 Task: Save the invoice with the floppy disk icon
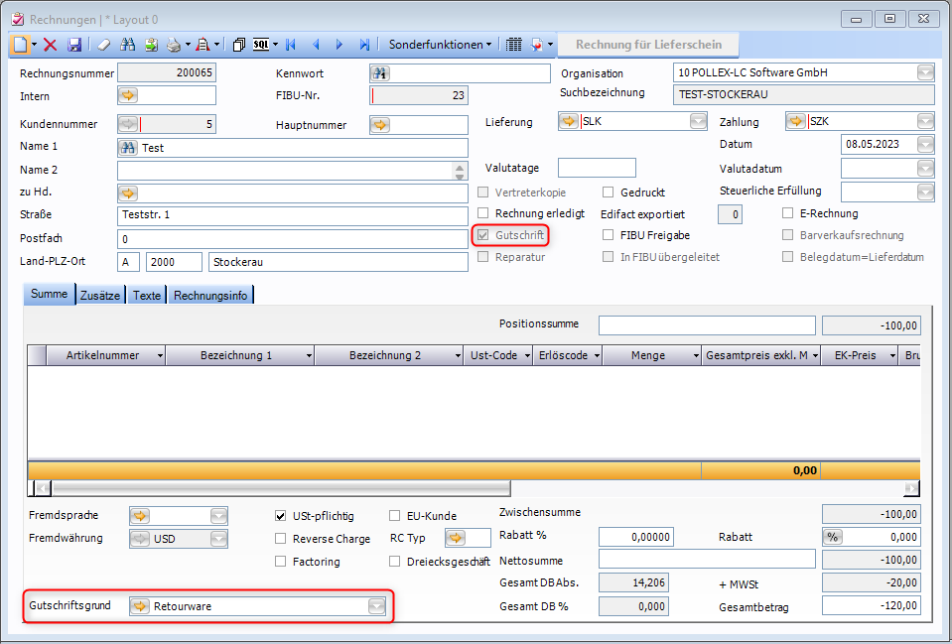tap(74, 45)
